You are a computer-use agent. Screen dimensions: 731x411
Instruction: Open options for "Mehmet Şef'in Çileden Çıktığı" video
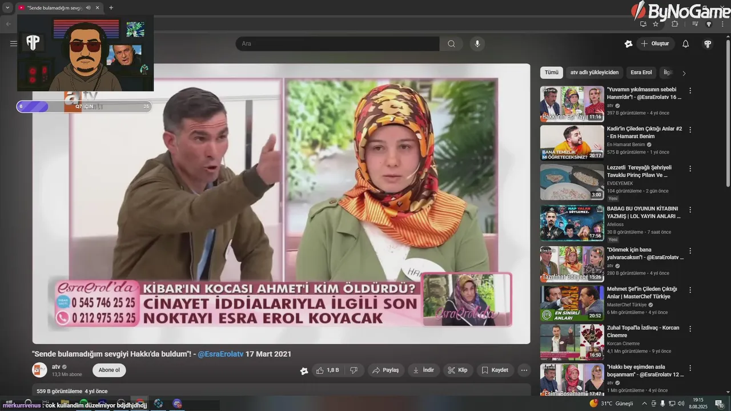pos(690,291)
